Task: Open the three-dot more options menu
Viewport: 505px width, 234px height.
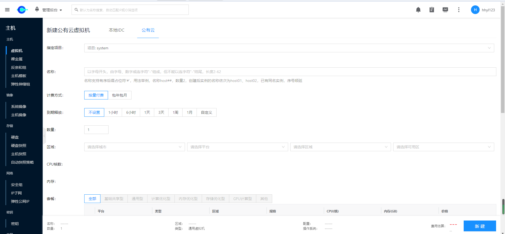Action: point(459,10)
